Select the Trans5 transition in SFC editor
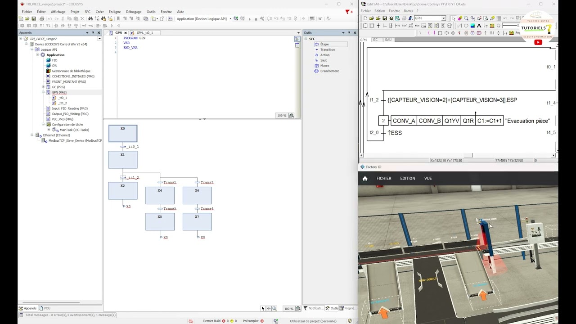576x324 pixels. [x=167, y=209]
